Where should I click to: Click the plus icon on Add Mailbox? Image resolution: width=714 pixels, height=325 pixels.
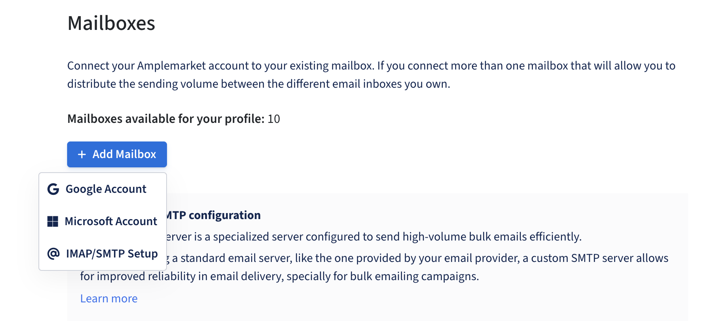82,154
